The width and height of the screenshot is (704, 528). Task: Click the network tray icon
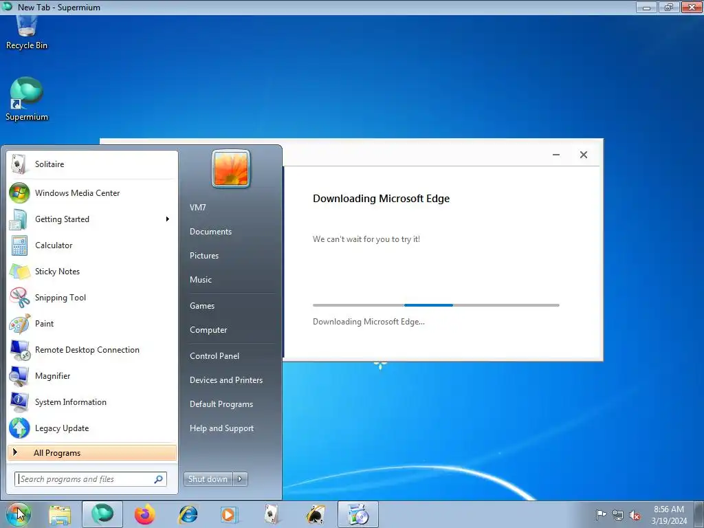[618, 514]
